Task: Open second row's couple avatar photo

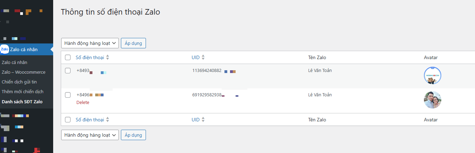Action: click(433, 100)
